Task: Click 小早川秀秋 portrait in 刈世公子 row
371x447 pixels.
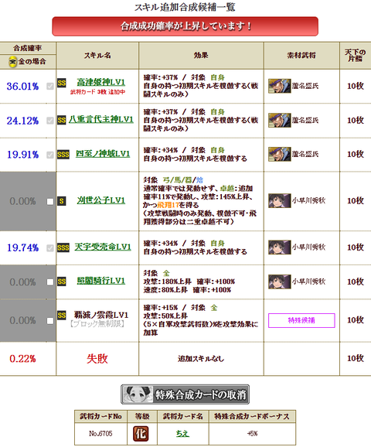Action: [280, 201]
